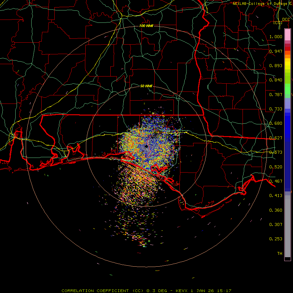Click the 0.360 scale value
Screen dimensions: 293x293
coord(276,210)
